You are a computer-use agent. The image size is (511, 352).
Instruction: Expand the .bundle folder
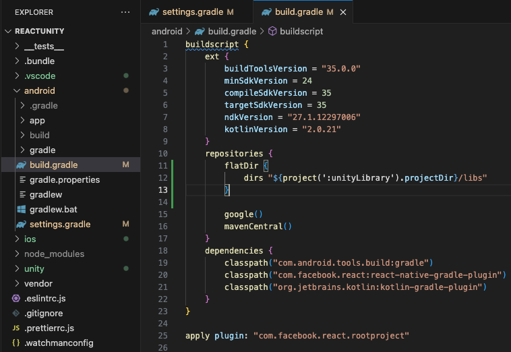(18, 61)
